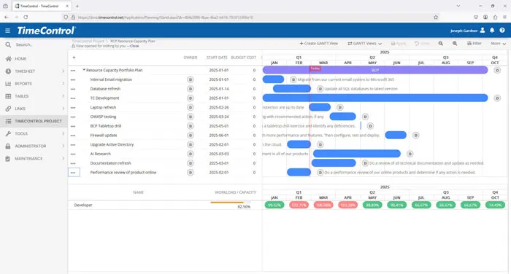Click the red FEB 123.71% capacity pill
The image size is (511, 274).
pos(299,205)
